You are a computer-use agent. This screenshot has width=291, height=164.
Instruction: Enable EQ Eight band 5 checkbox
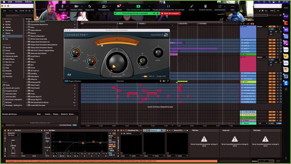(x=82, y=156)
